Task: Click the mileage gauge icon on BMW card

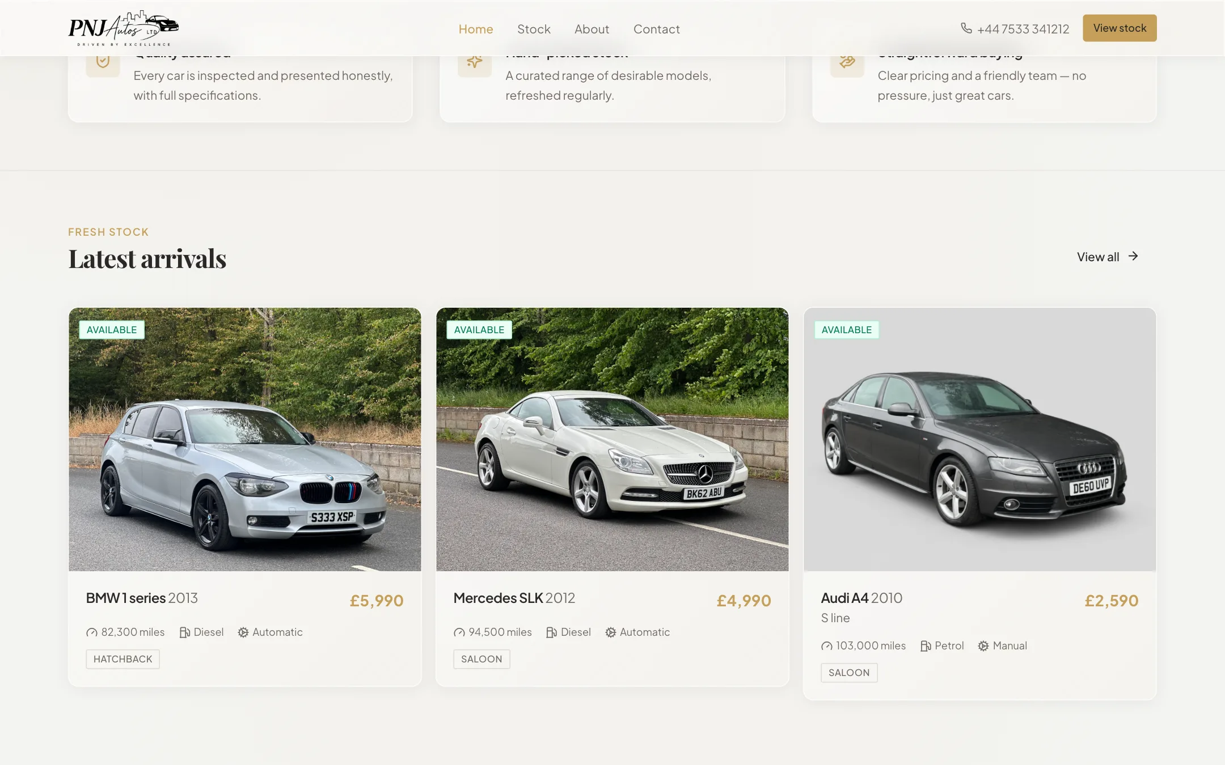Action: pyautogui.click(x=92, y=632)
